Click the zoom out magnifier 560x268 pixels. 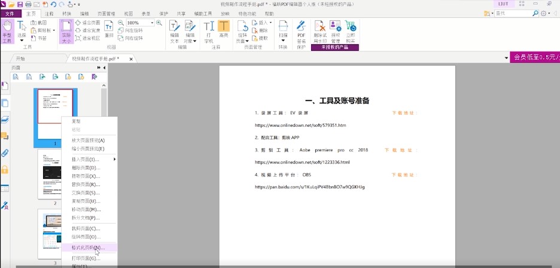pos(121,23)
